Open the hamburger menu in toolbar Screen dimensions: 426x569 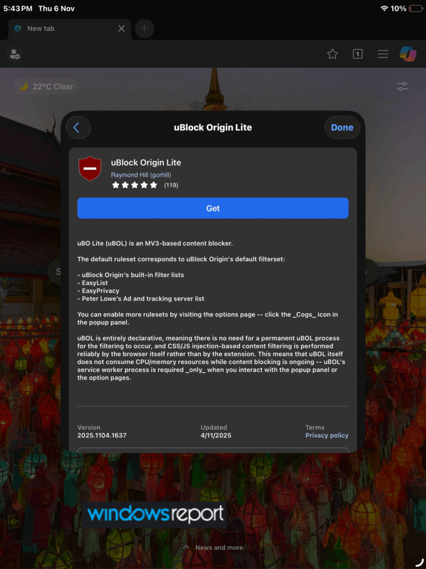click(383, 54)
